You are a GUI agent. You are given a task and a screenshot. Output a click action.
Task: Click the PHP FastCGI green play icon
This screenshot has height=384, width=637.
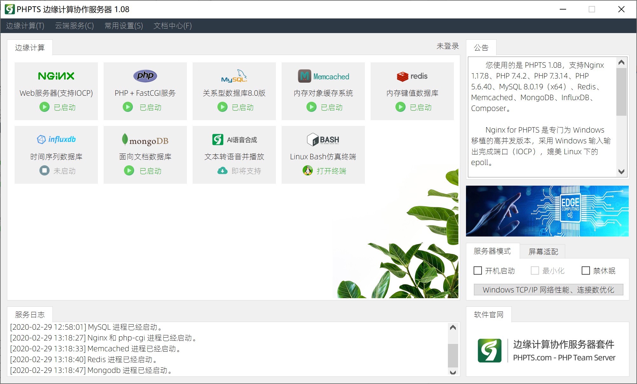coord(128,107)
